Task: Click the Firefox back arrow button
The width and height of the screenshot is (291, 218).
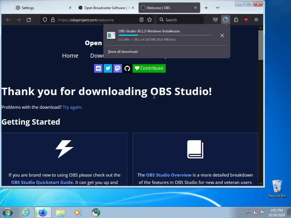Action: [8, 20]
